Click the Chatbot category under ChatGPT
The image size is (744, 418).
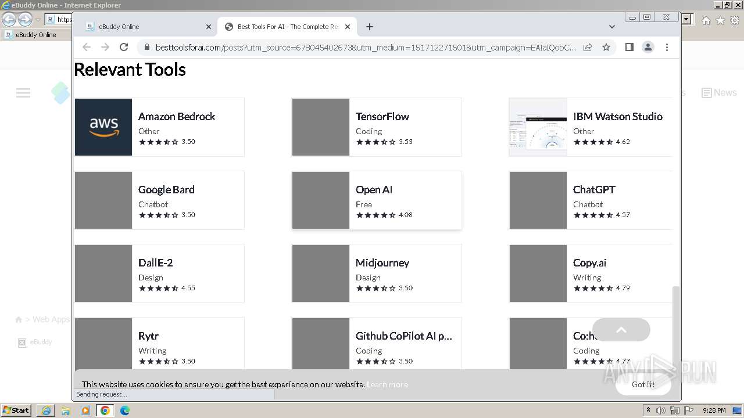pyautogui.click(x=588, y=204)
